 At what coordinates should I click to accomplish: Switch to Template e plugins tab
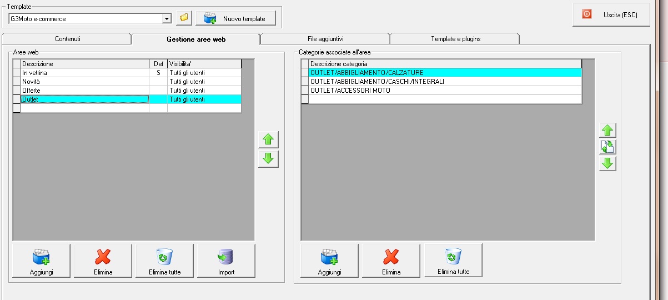tap(455, 39)
